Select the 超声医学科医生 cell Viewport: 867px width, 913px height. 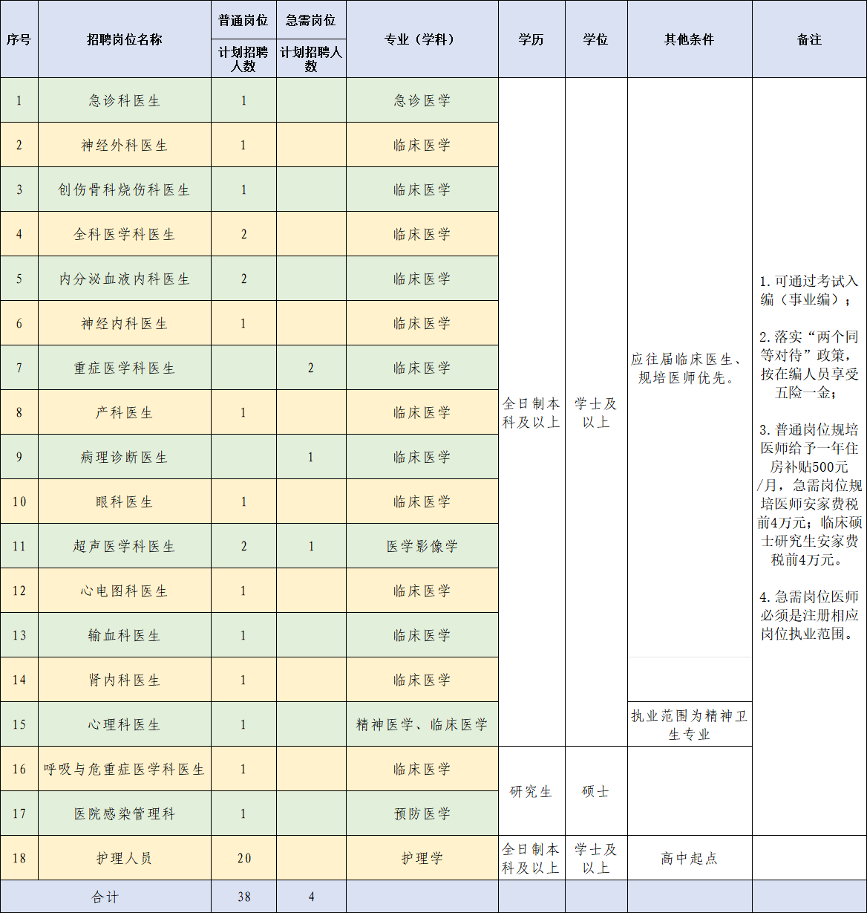click(125, 546)
